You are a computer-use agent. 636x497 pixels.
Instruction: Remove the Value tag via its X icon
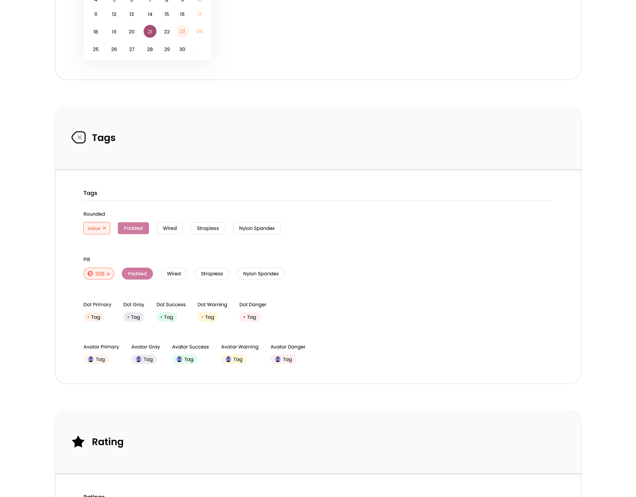click(104, 228)
